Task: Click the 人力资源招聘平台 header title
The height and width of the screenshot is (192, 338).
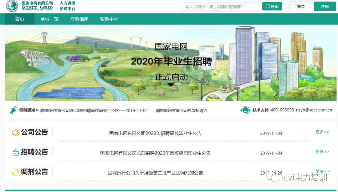Action: tap(68, 6)
